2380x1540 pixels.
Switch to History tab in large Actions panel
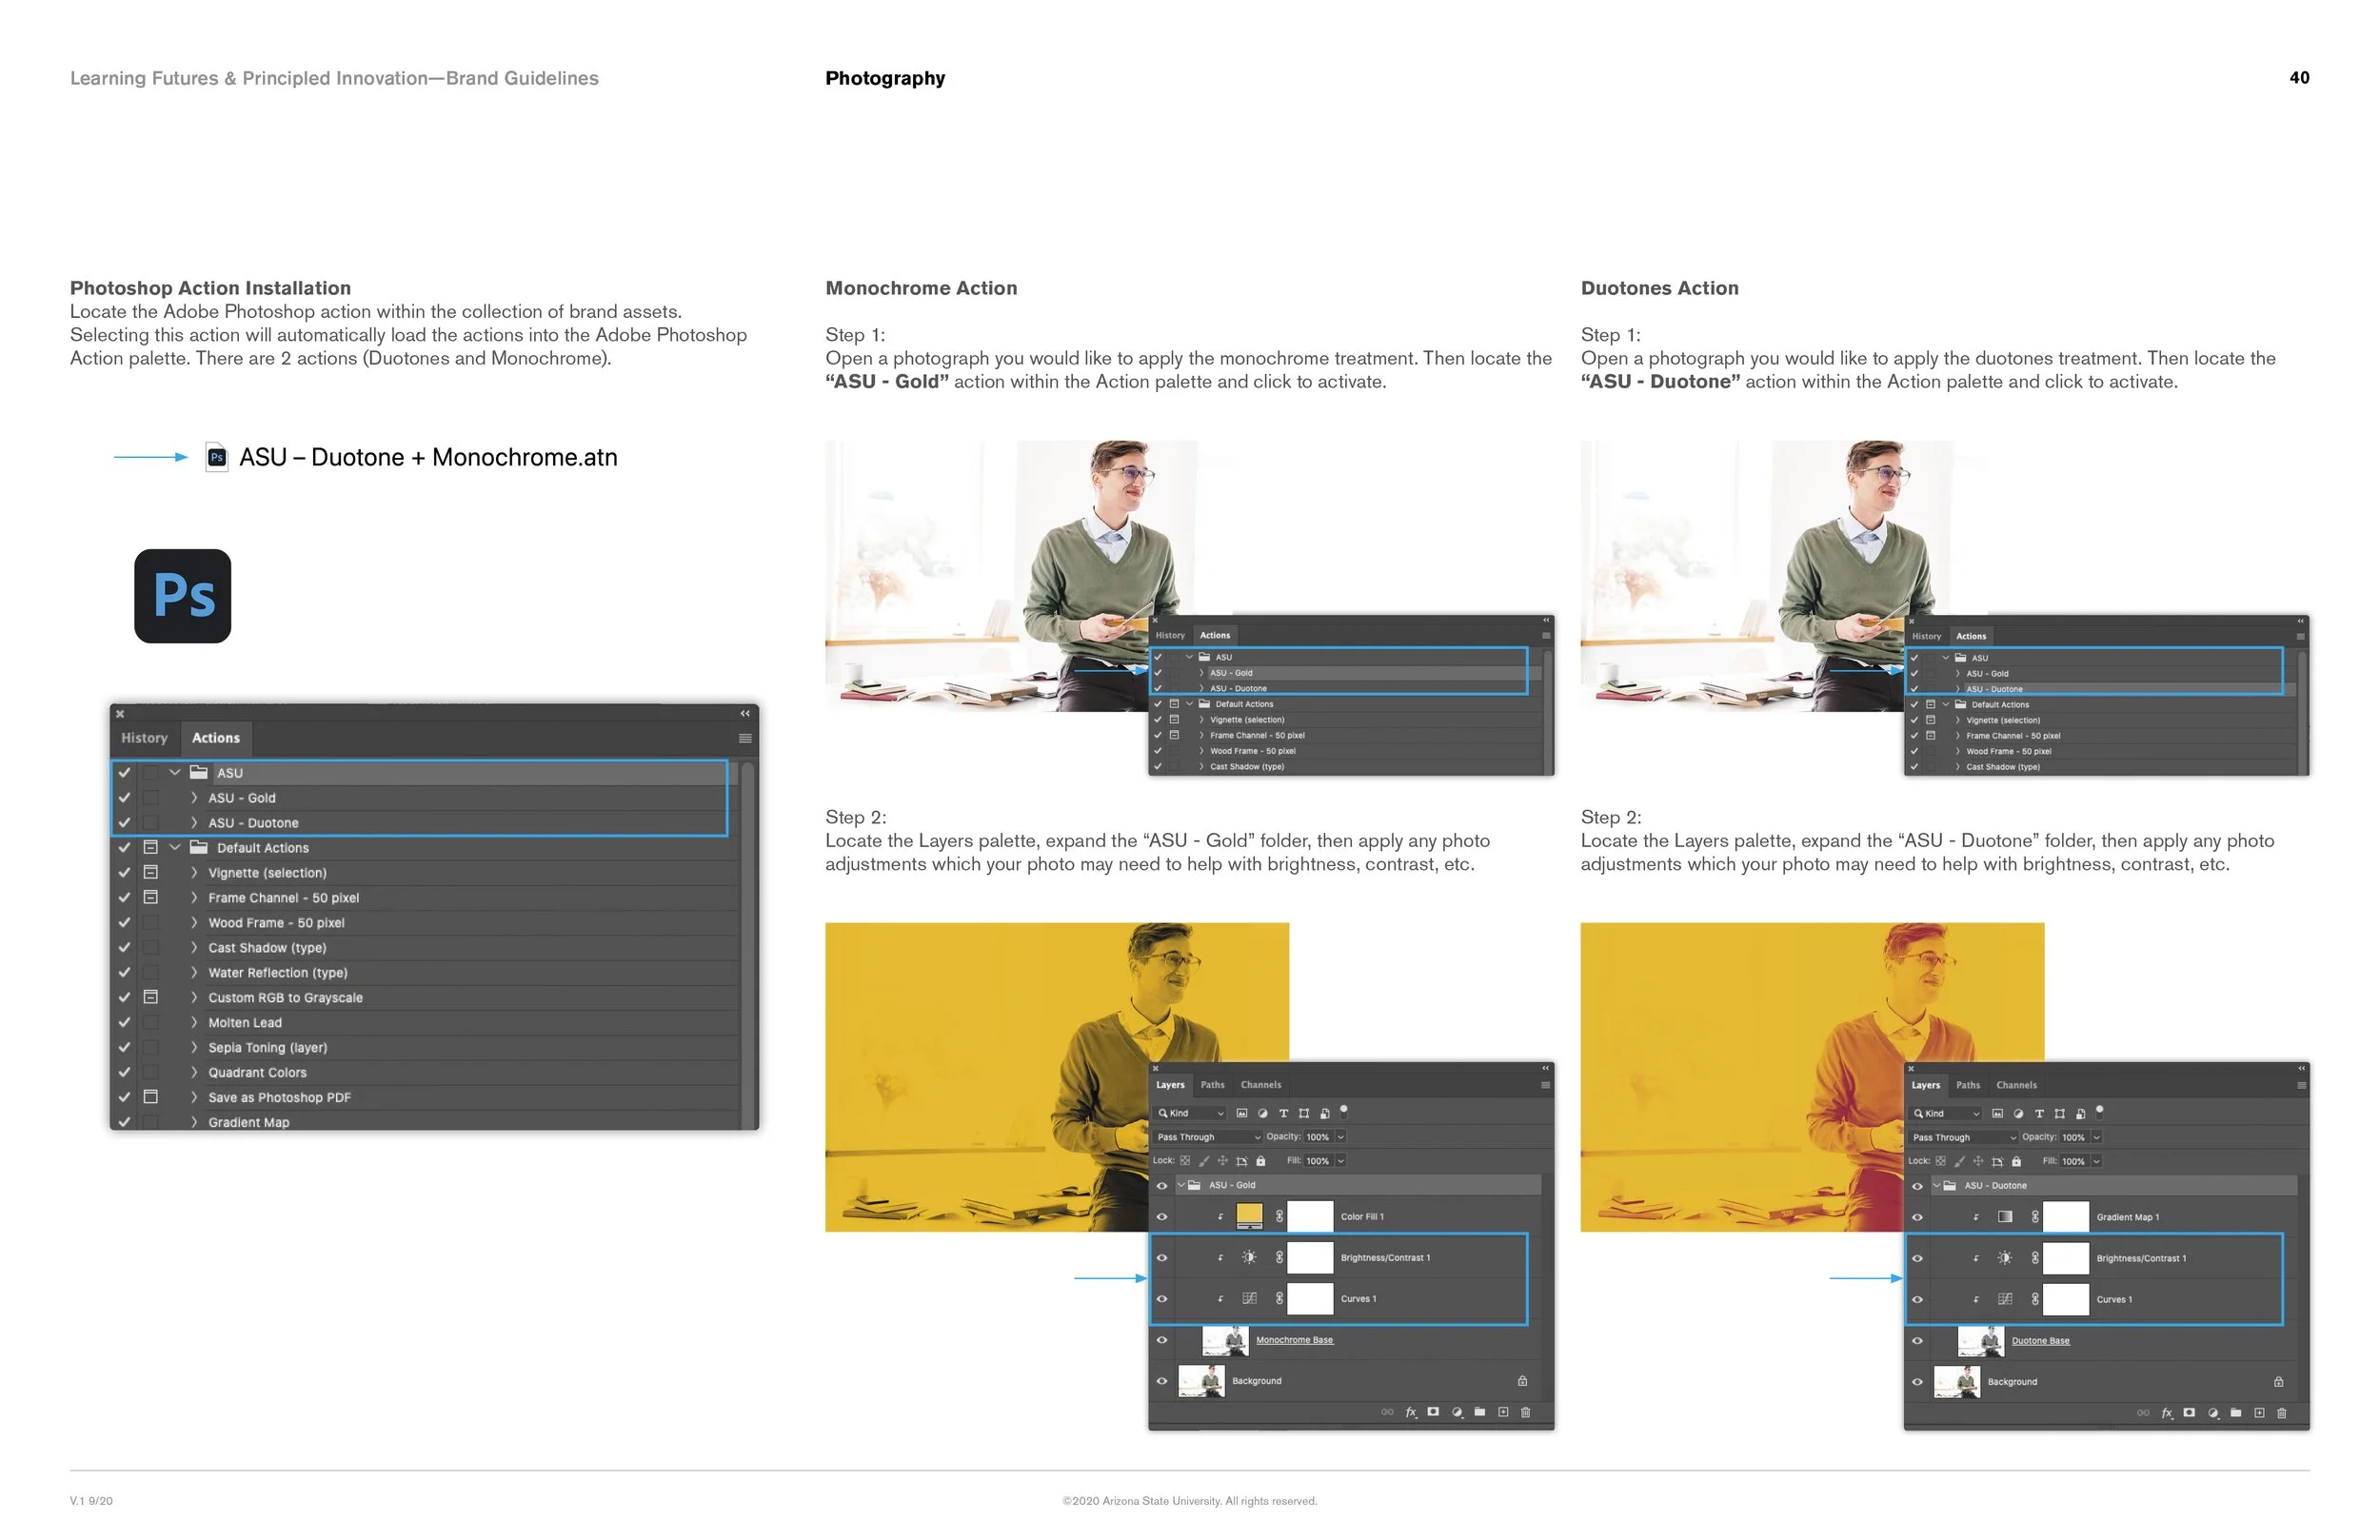tap(144, 738)
